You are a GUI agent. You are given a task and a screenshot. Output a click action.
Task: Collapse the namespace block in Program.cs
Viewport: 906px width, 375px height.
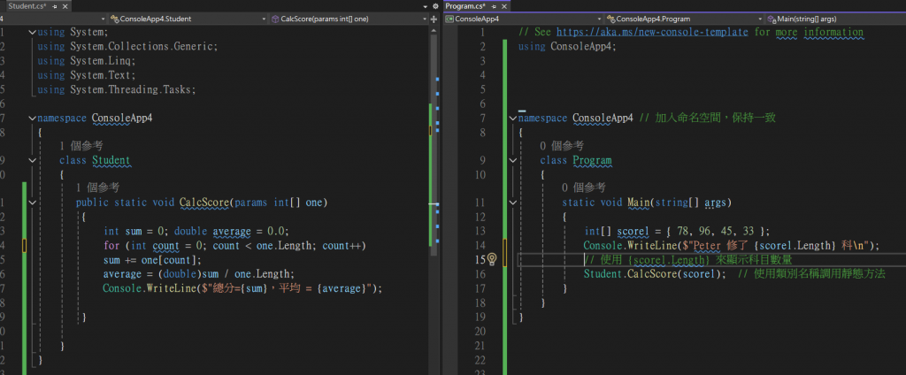point(513,118)
